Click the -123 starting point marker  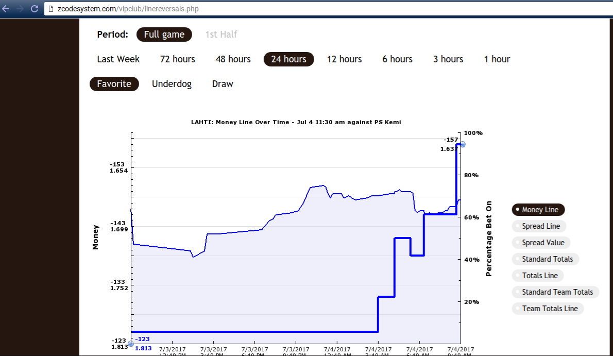(x=131, y=344)
